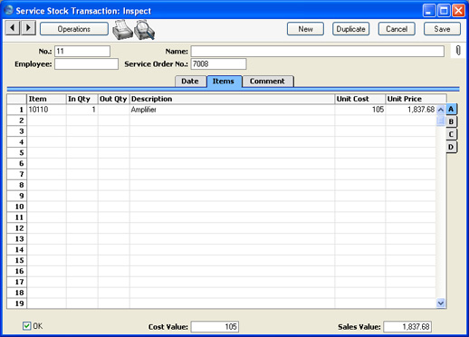
Task: Show flip A columns
Action: click(451, 109)
